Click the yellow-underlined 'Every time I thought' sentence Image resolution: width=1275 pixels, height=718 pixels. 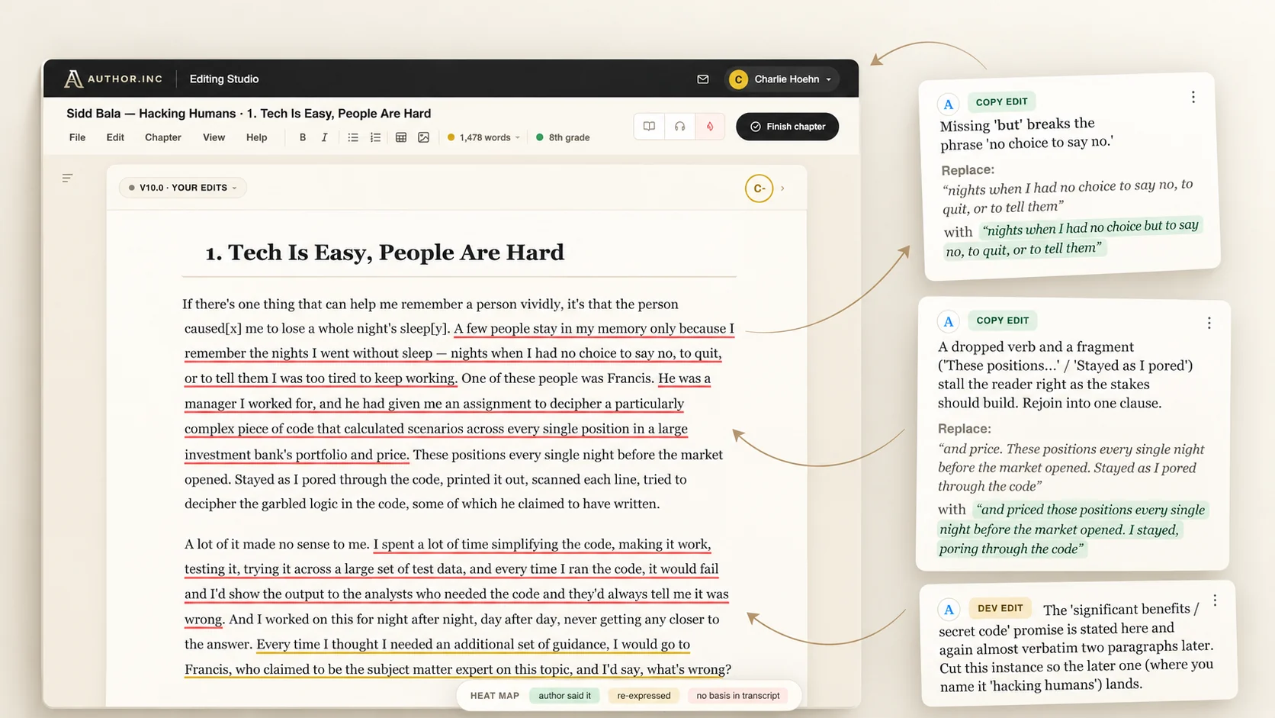click(x=458, y=657)
